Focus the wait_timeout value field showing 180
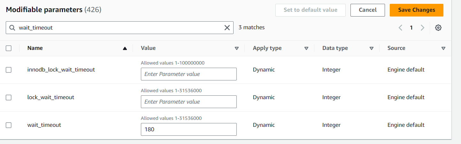Screen dimensions: 461x144 tap(189, 129)
